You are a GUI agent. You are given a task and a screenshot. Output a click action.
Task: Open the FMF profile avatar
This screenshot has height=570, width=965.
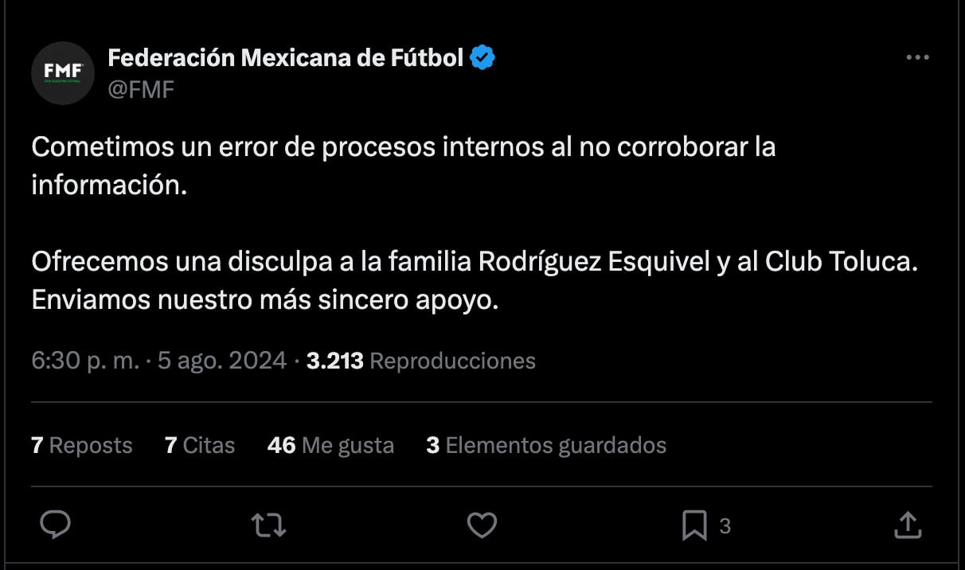coord(63,73)
